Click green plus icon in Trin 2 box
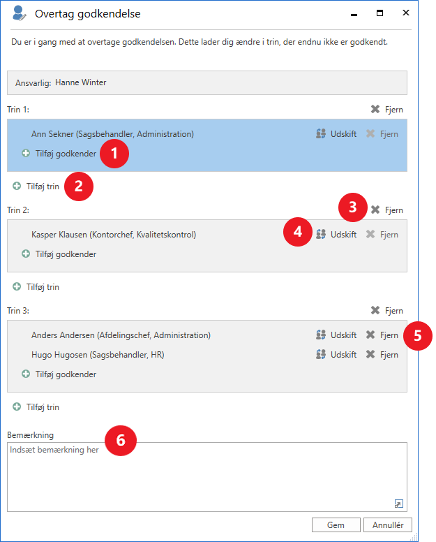Viewport: 436px width, 542px height. point(26,254)
